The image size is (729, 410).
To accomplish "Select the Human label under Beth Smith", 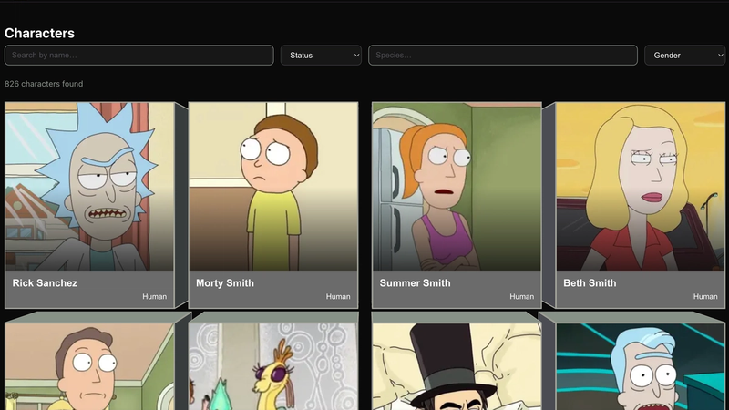I will 705,297.
